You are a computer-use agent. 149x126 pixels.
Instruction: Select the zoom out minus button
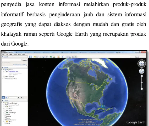pyautogui.click(x=142, y=89)
